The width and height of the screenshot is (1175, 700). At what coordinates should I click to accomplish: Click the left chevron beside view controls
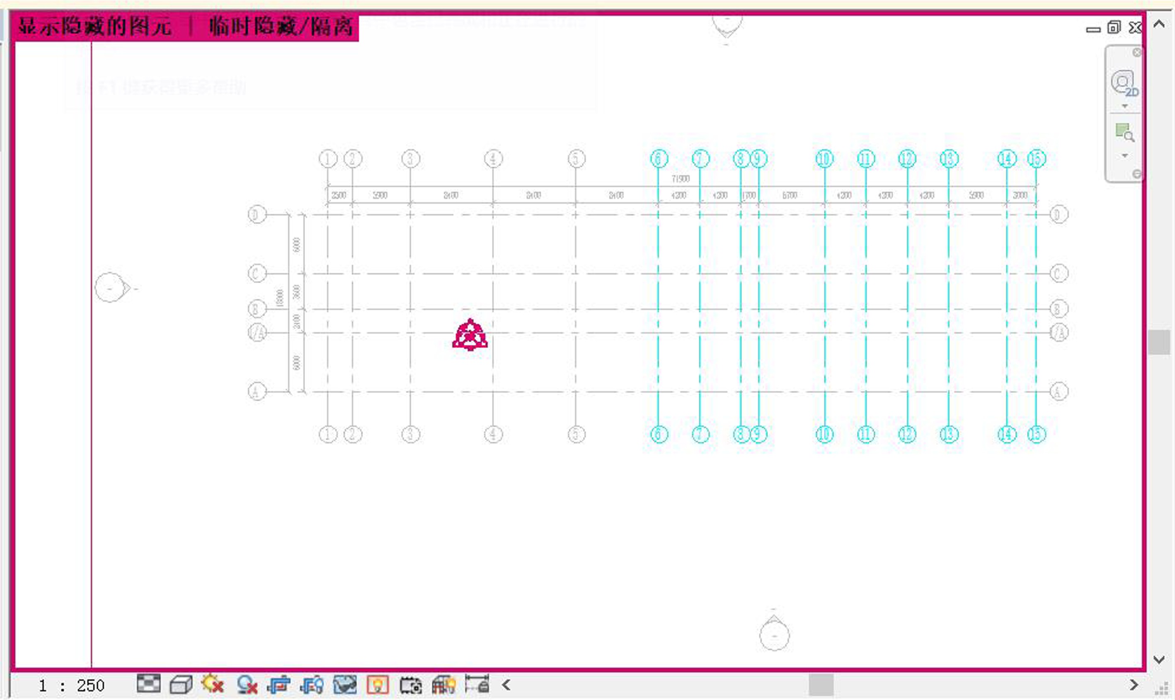(x=506, y=685)
